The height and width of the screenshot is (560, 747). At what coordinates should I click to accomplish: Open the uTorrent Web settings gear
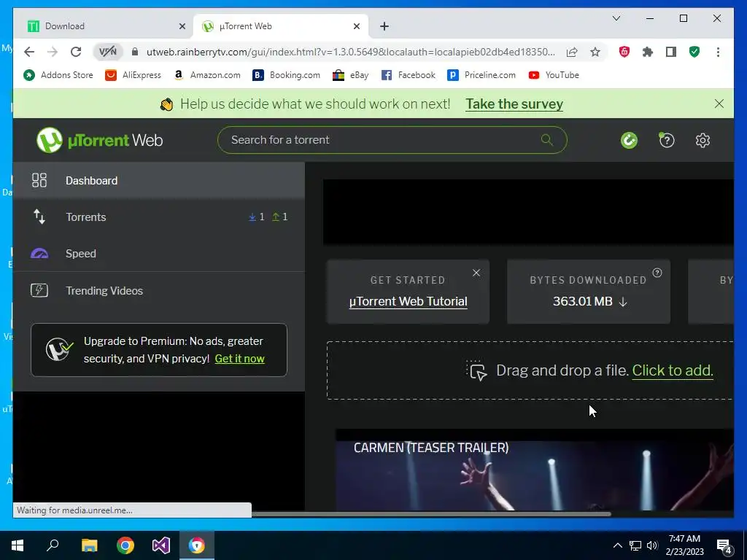tap(703, 141)
